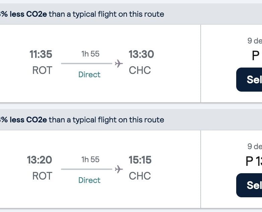Click the plane icon on the 11:35 flight
Screen dimensions: 262x212
click(119, 64)
